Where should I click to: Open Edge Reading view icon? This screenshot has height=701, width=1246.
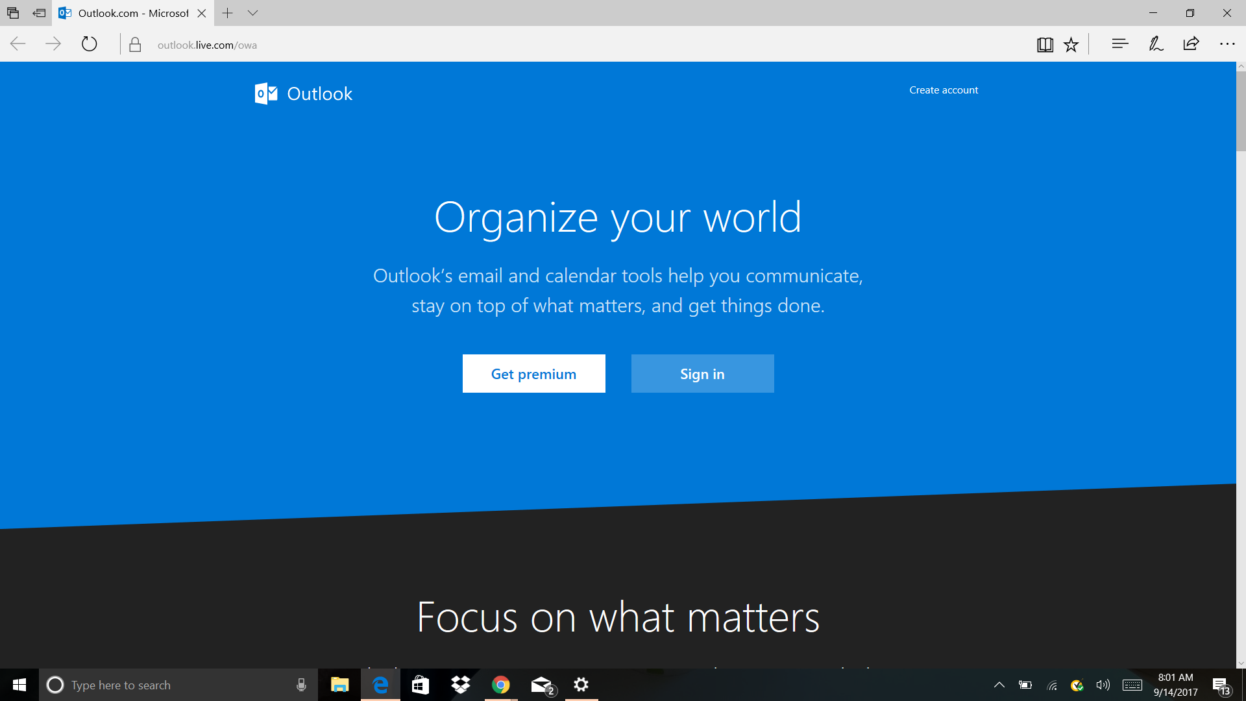point(1045,45)
